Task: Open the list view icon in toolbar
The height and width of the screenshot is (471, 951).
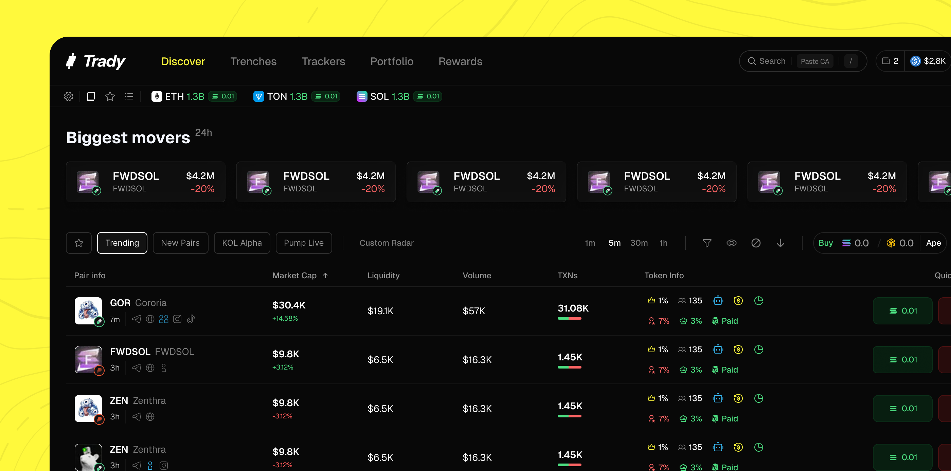Action: click(x=129, y=96)
